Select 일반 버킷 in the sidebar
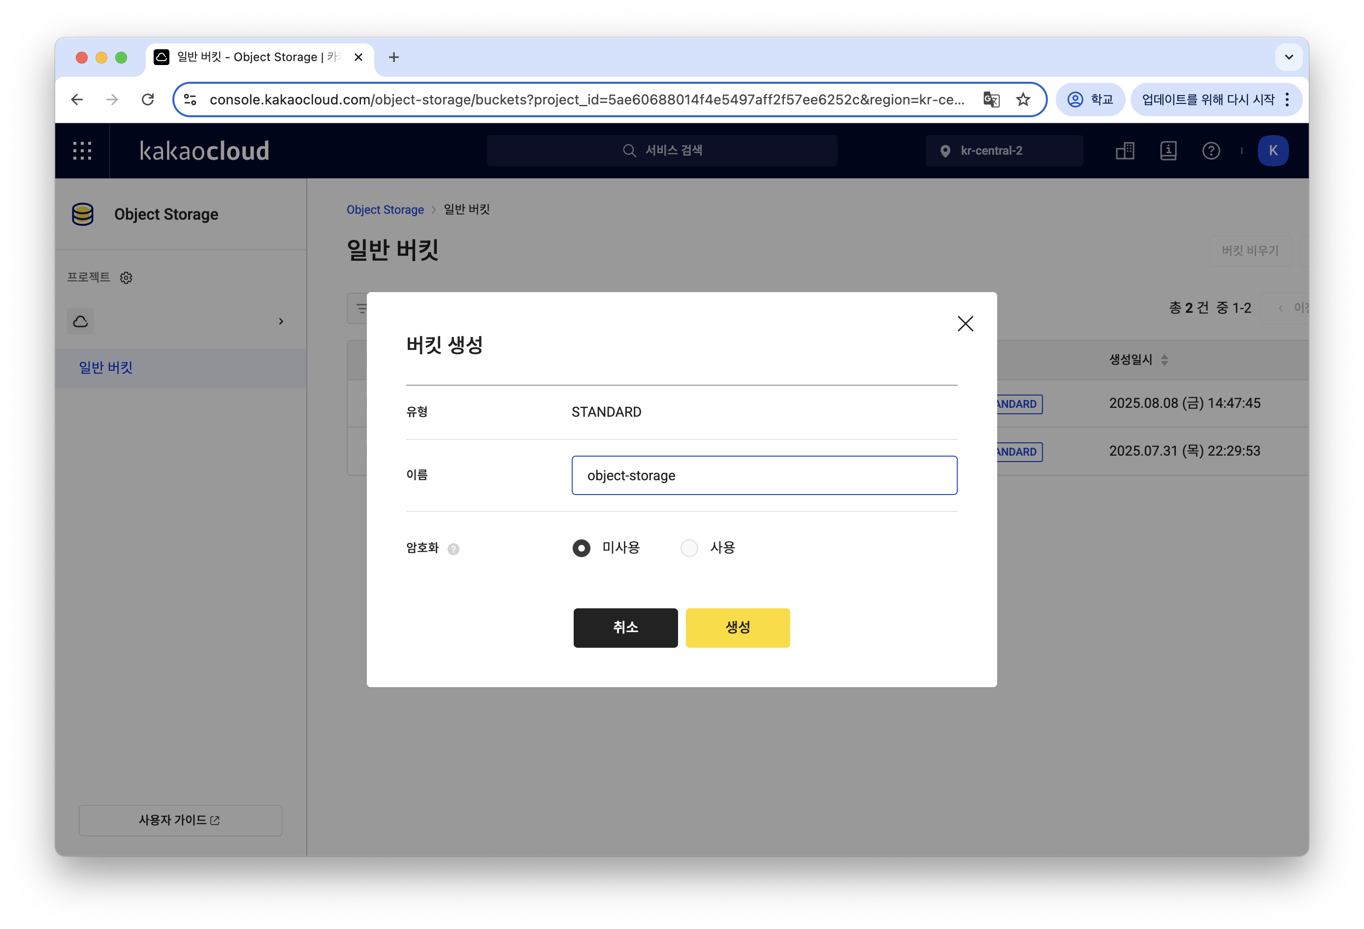 point(181,367)
